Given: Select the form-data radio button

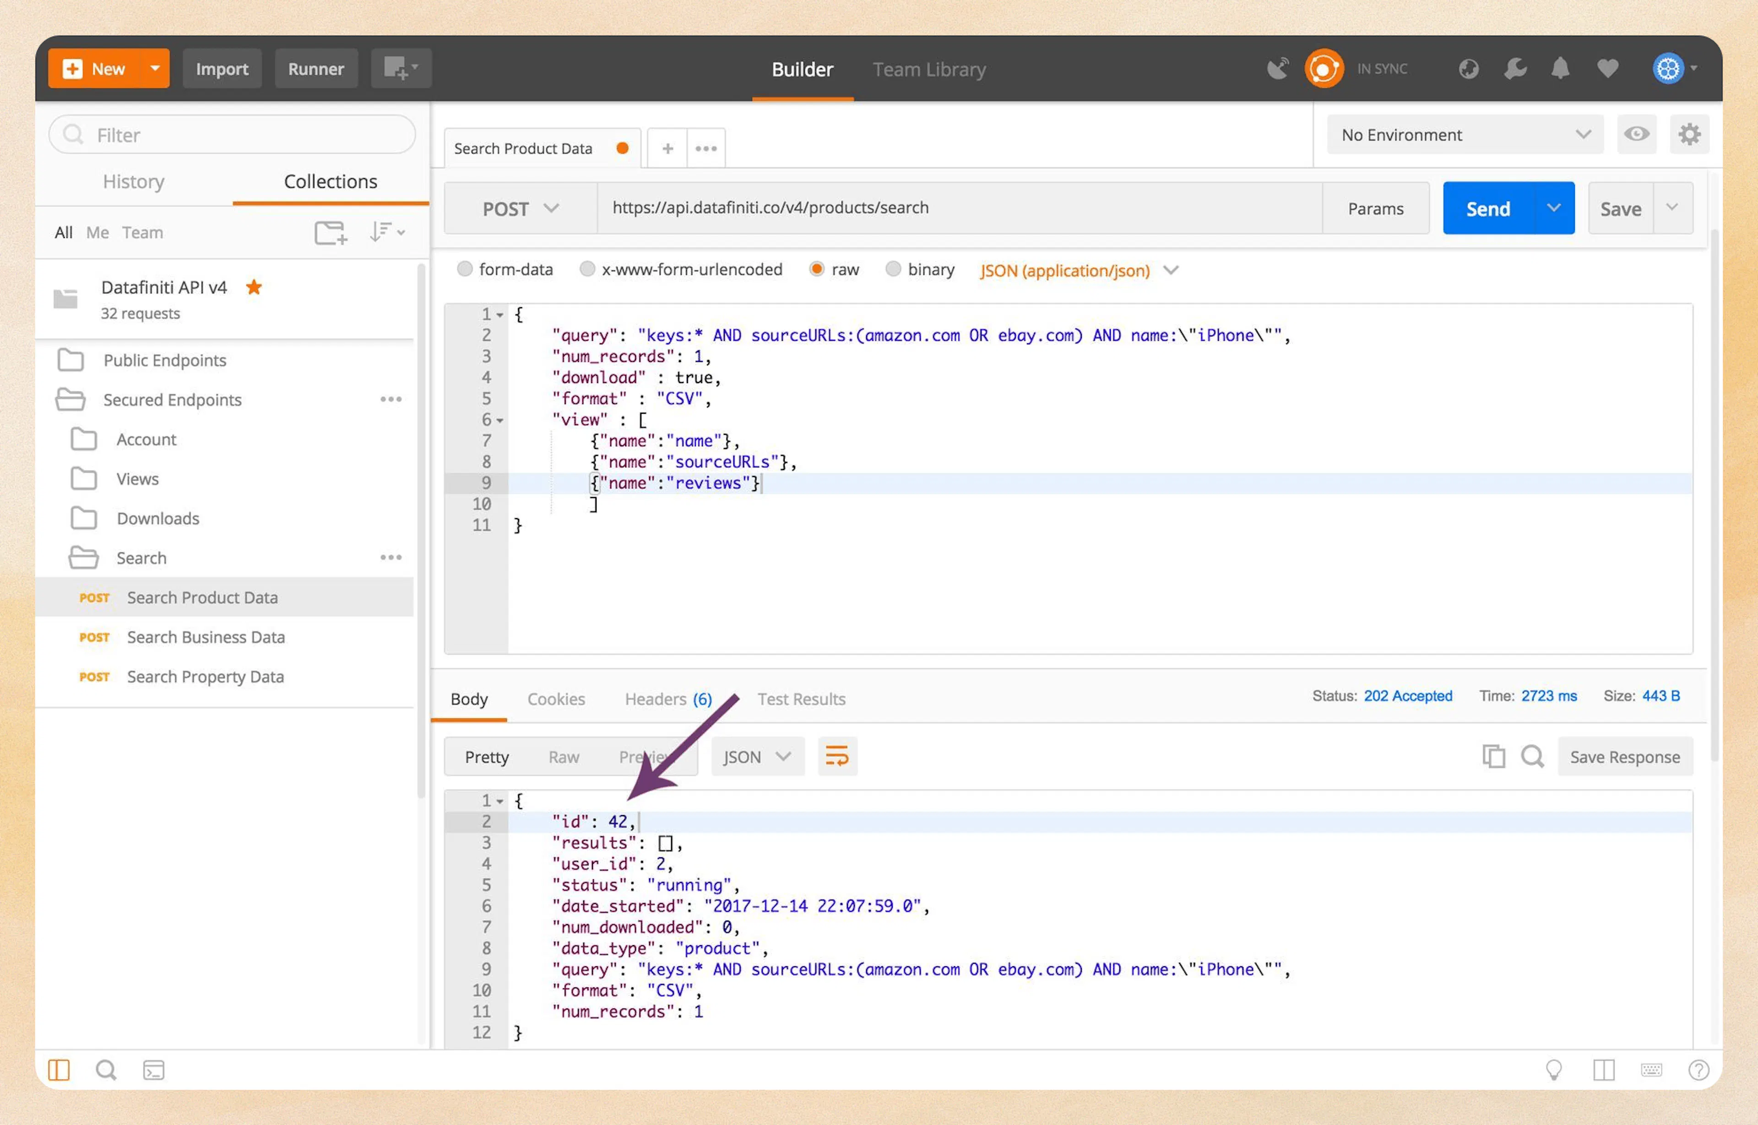Looking at the screenshot, I should 465,270.
